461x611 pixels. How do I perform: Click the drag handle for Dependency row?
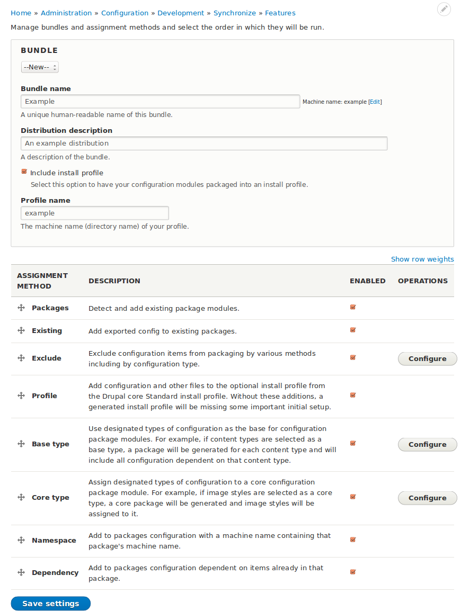tap(21, 572)
